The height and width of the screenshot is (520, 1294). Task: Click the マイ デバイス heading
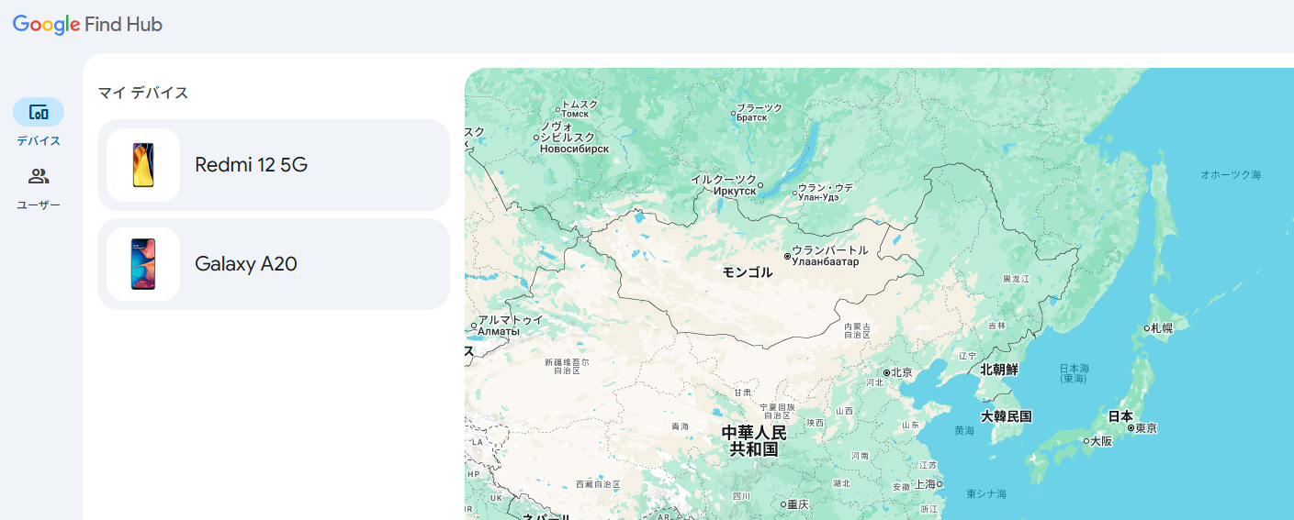143,93
